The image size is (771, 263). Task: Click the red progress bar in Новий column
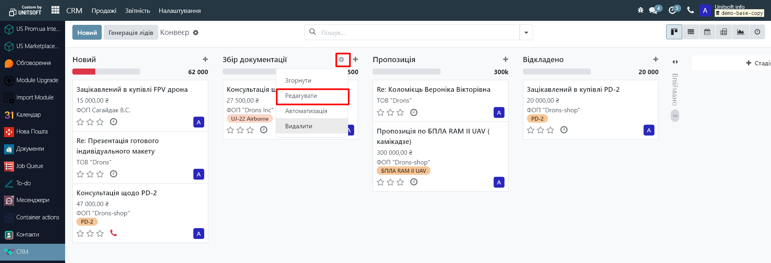(84, 72)
